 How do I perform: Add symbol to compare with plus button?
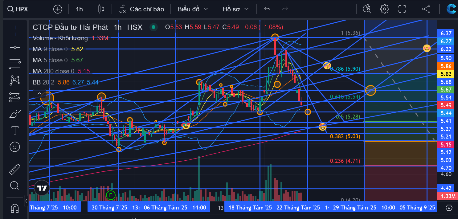(x=58, y=9)
